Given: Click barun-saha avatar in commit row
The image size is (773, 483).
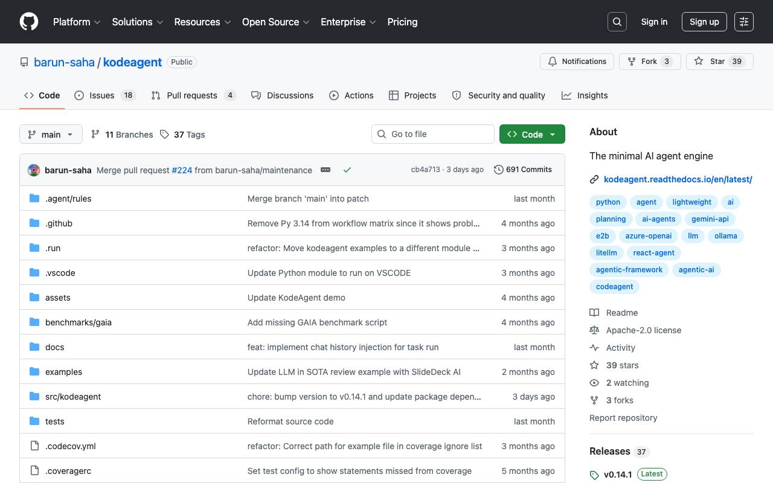Looking at the screenshot, I should 34,170.
